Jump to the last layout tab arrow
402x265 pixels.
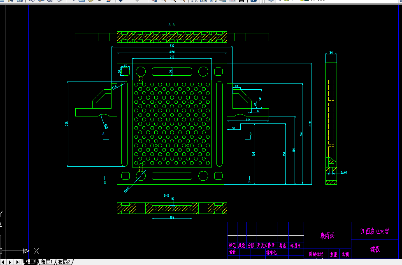coord(17,262)
